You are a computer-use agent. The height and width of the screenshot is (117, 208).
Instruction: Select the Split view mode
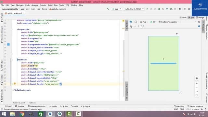[191, 17]
